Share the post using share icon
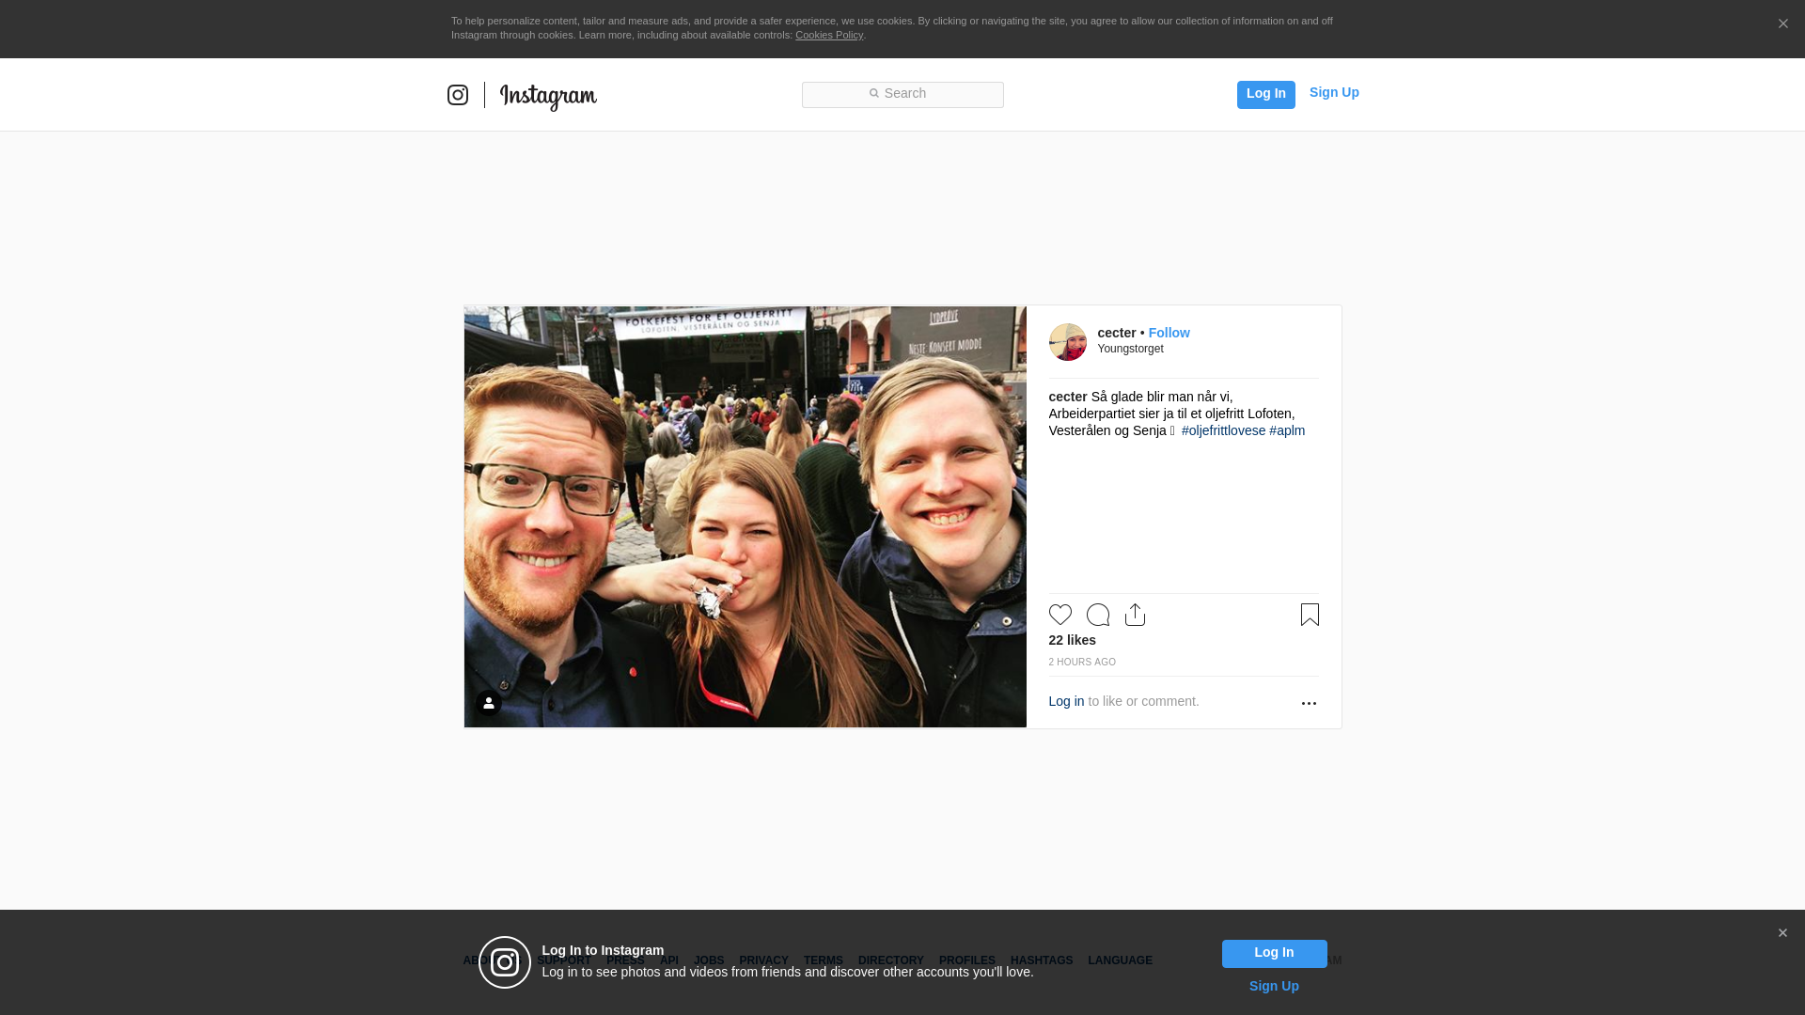 click(x=1135, y=615)
